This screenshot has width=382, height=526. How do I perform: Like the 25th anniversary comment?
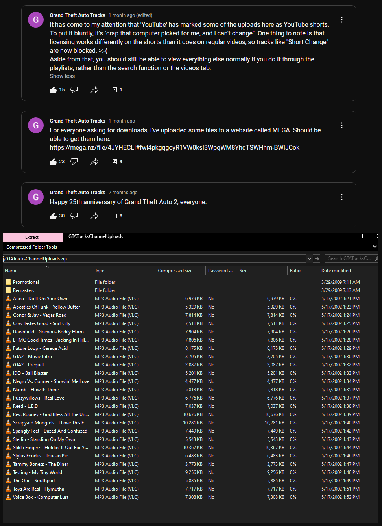53,216
